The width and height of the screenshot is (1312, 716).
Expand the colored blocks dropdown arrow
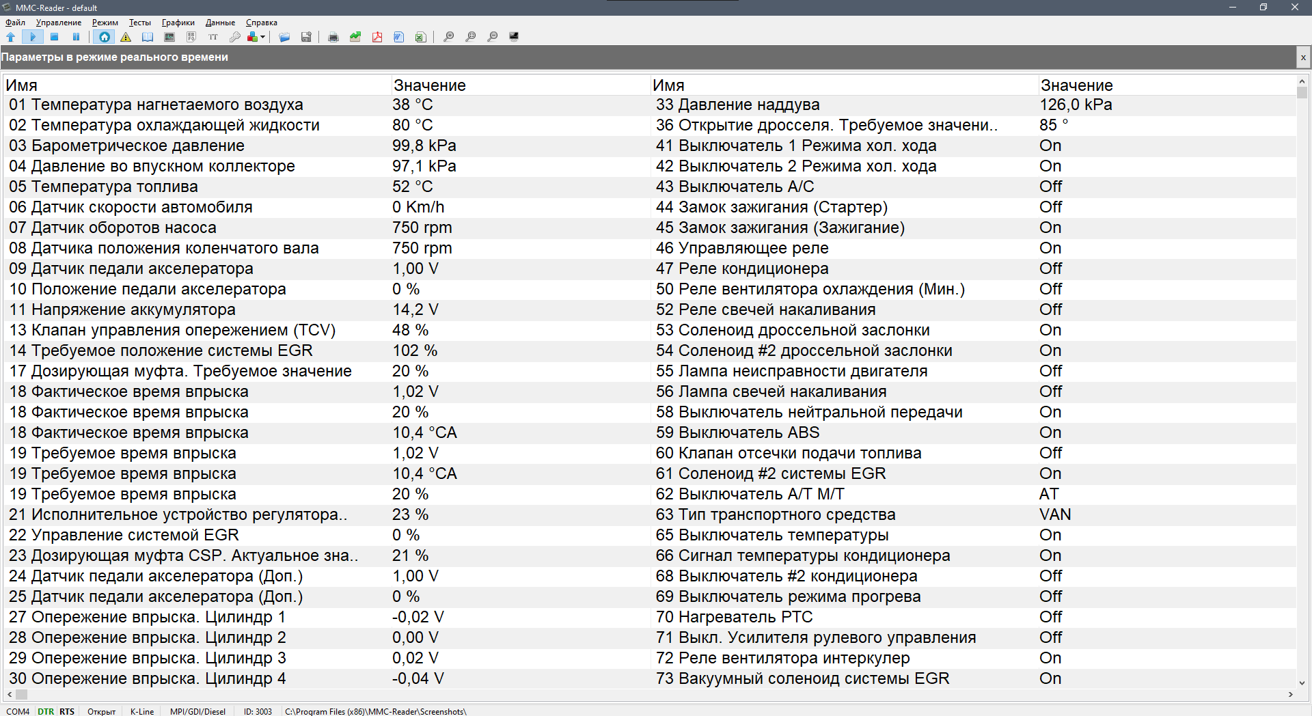262,37
